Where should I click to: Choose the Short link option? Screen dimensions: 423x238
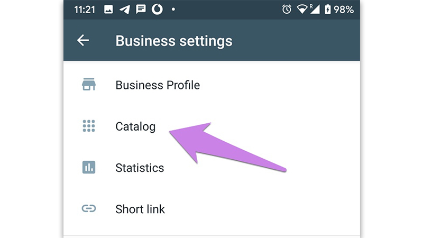click(140, 209)
